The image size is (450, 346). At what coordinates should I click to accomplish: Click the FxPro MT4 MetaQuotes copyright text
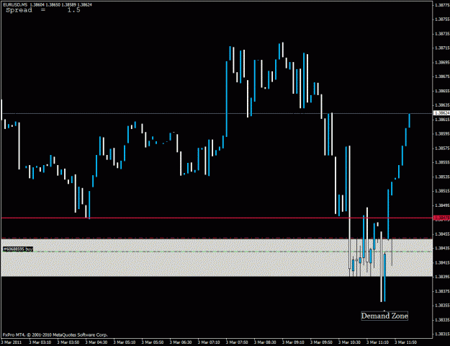(x=55, y=334)
